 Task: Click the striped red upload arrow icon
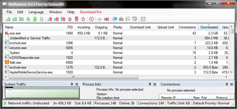(70, 19)
